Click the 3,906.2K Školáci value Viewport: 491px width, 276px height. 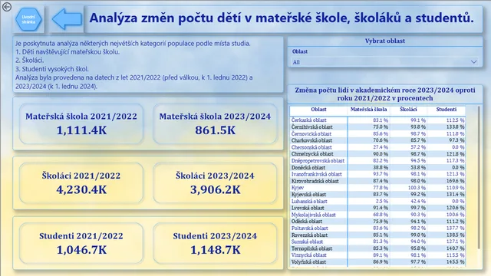tap(215, 189)
